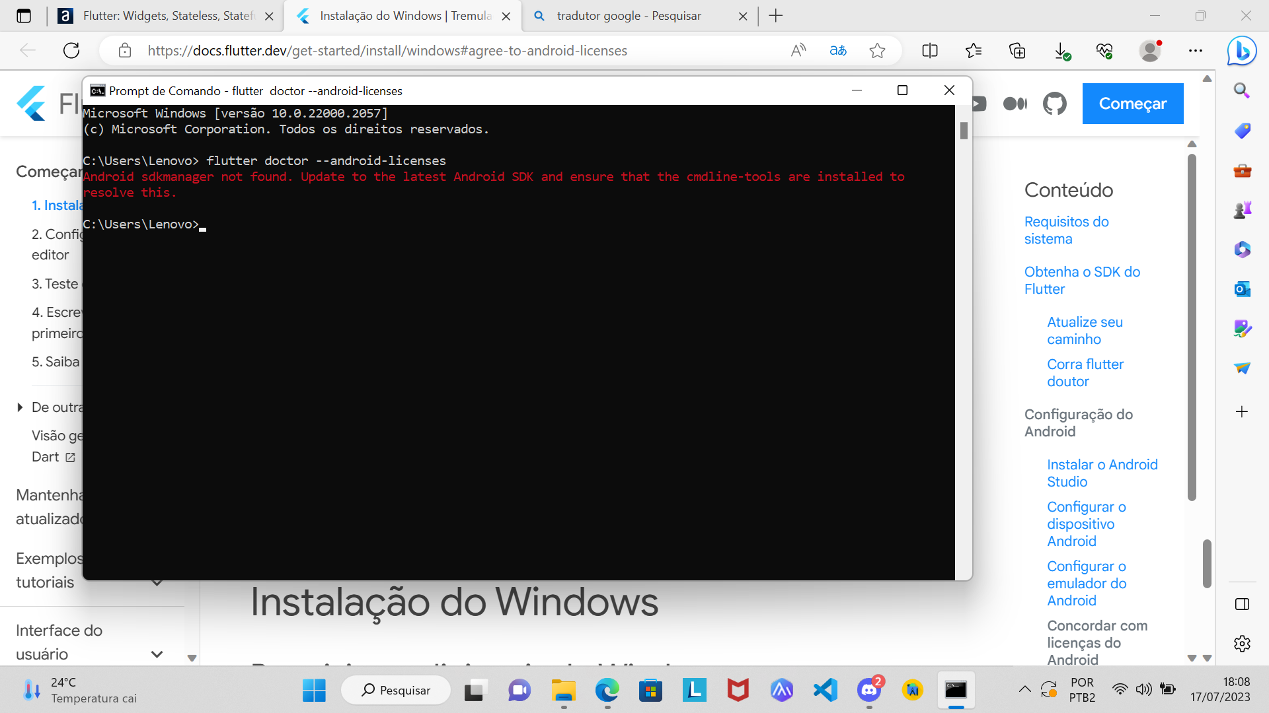Add a sidebar app with plus
This screenshot has height=713, width=1269.
point(1242,412)
